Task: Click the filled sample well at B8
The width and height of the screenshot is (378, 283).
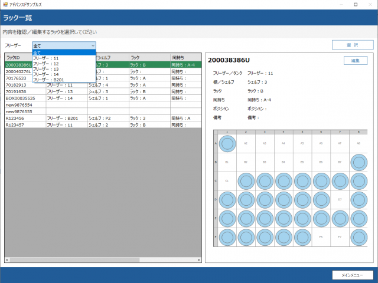Action: 359,162
